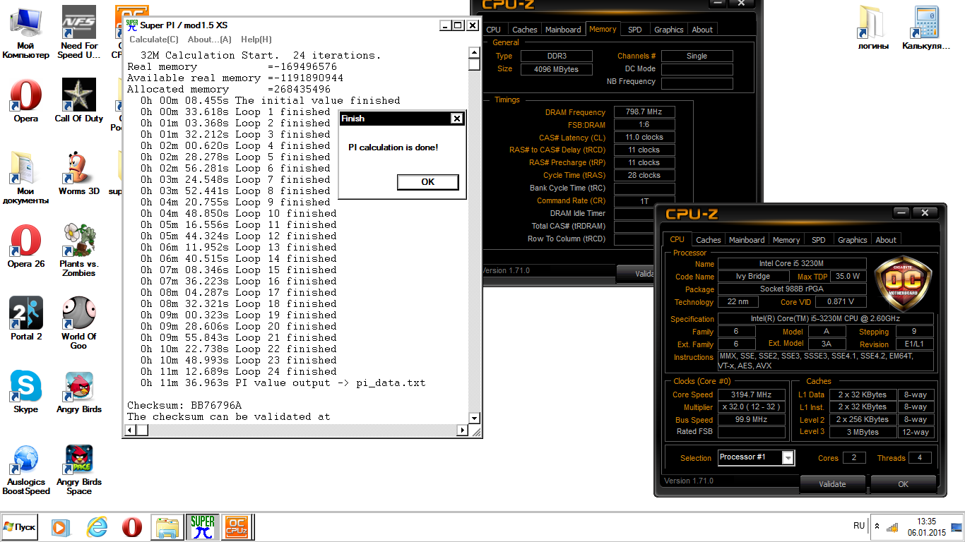The image size is (965, 542).
Task: Show hidden tray icons arrow
Action: pyautogui.click(x=877, y=526)
